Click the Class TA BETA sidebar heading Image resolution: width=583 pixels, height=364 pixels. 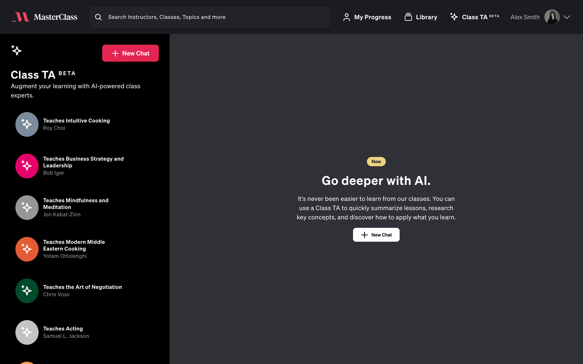(x=43, y=75)
